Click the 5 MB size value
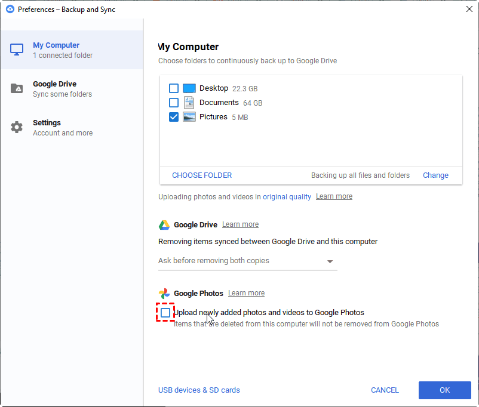 (240, 118)
